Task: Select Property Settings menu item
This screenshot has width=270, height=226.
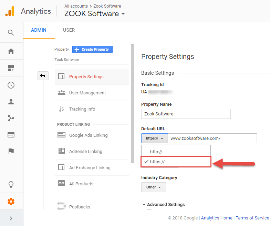Action: (92, 76)
